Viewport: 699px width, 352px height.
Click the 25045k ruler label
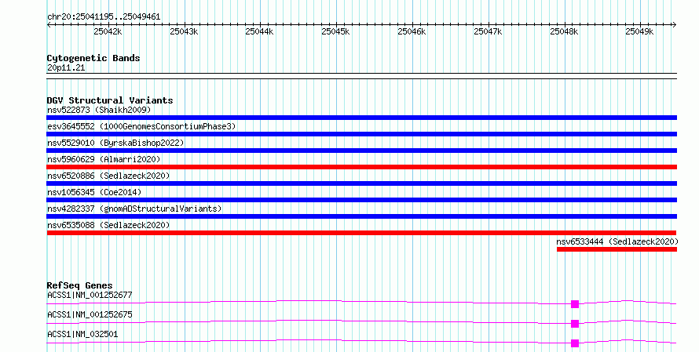pos(335,31)
